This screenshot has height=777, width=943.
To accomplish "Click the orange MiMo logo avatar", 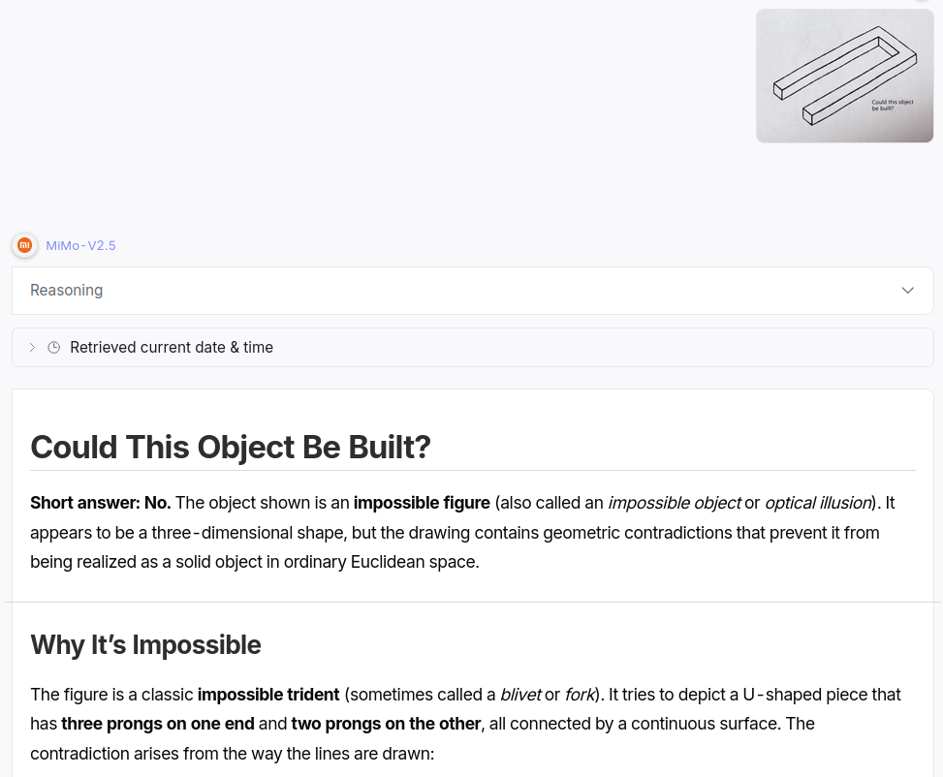I will (24, 245).
